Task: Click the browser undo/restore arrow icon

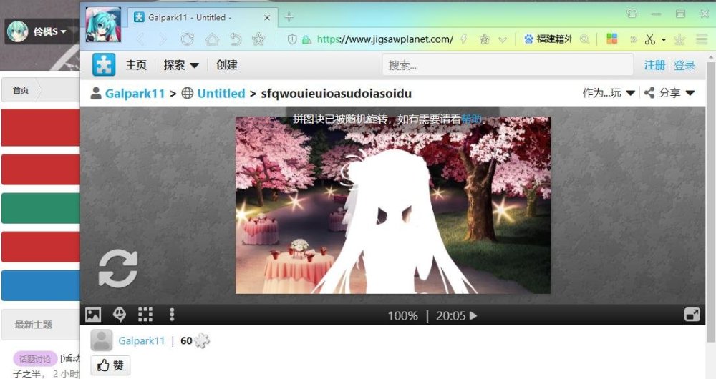Action: click(x=236, y=39)
